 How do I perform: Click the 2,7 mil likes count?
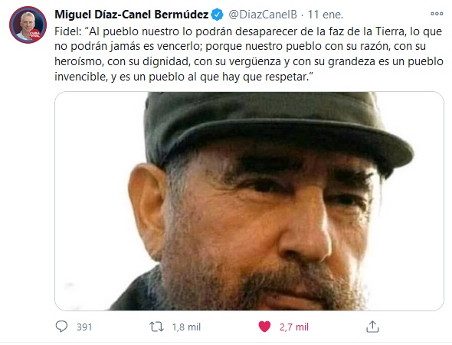294,327
